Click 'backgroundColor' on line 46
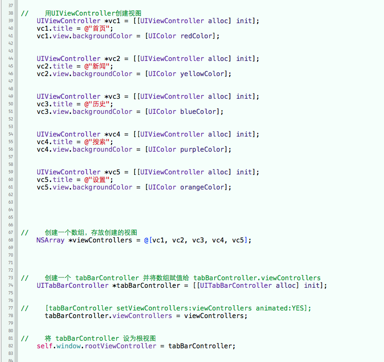 coord(102,74)
